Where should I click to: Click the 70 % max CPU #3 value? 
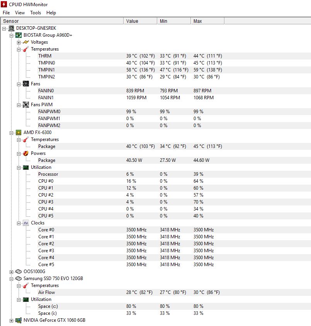pyautogui.click(x=198, y=202)
